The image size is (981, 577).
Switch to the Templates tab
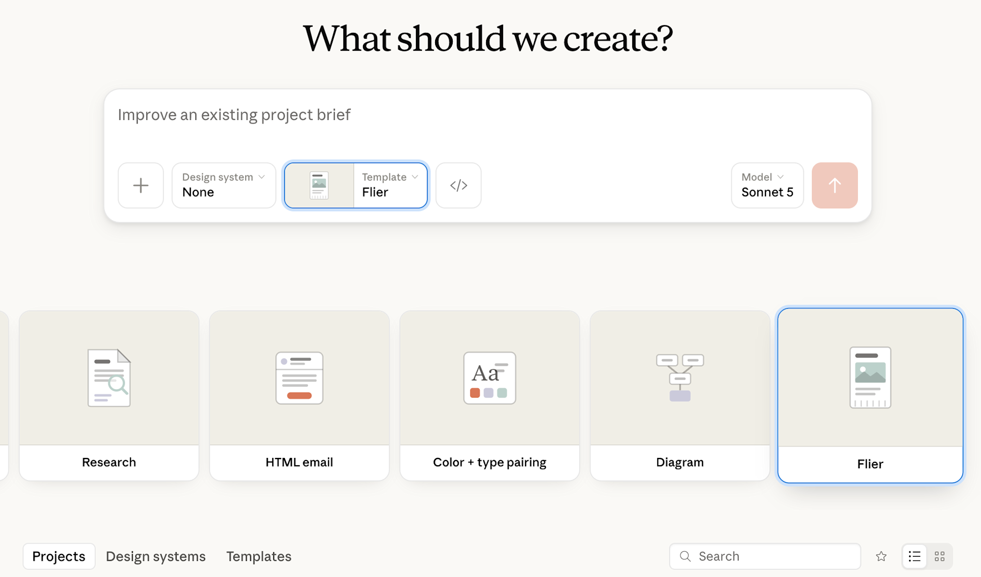point(258,556)
